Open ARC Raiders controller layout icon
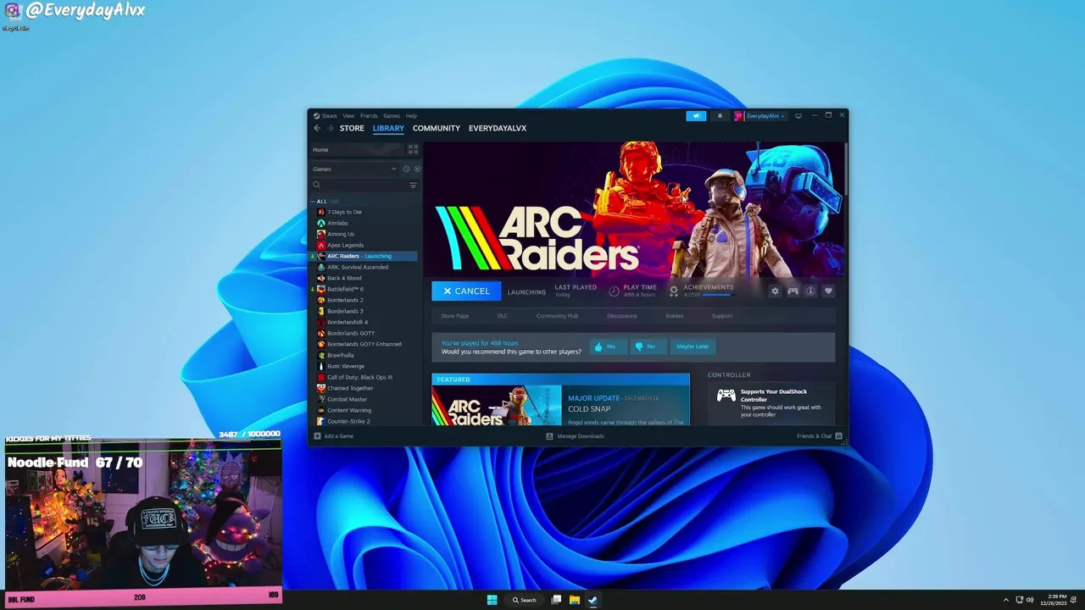1085x610 pixels. pos(793,291)
